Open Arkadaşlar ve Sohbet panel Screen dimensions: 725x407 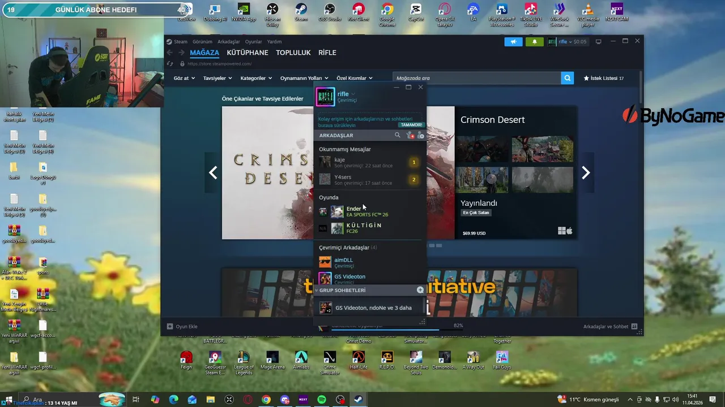coord(610,326)
